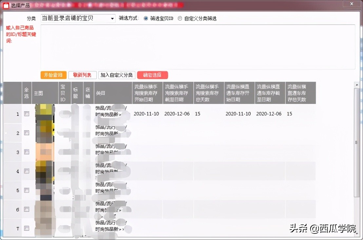Click the orange 开始查询 button
The width and height of the screenshot is (363, 240).
53,75
